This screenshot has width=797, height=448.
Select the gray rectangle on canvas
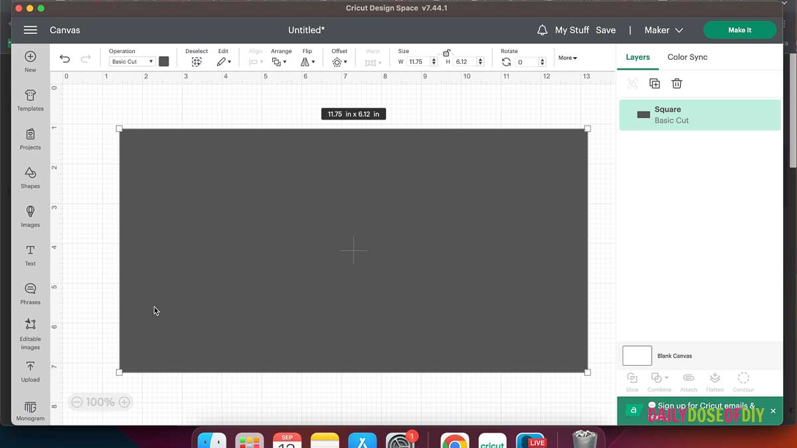353,250
